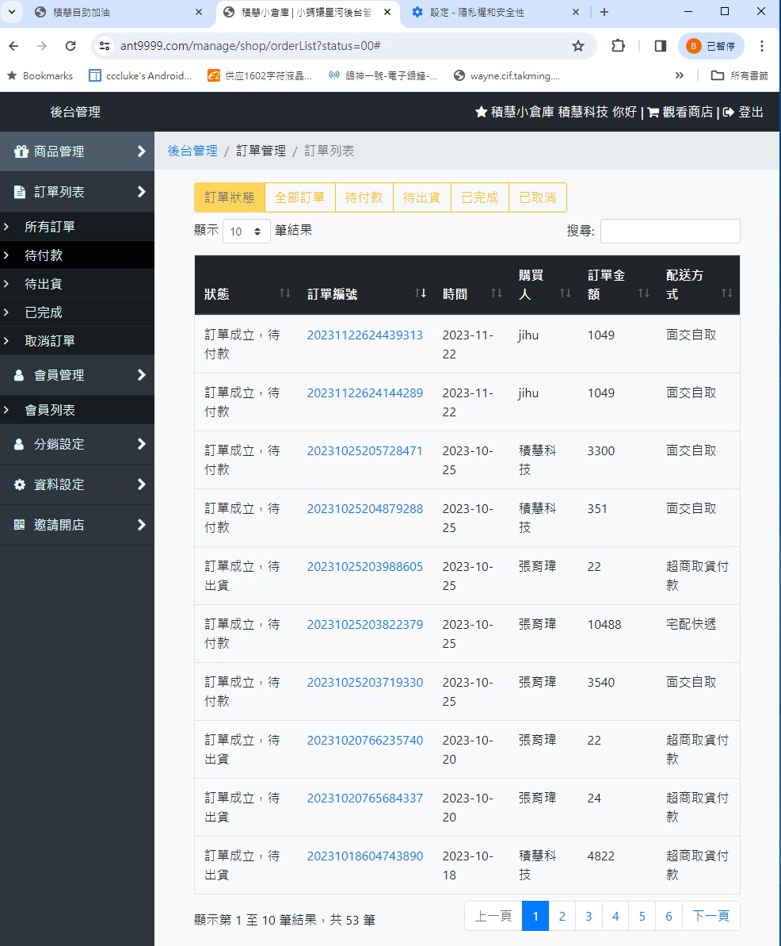Select 取消訂單 in the sidebar
This screenshot has width=781, height=946.
click(x=77, y=341)
